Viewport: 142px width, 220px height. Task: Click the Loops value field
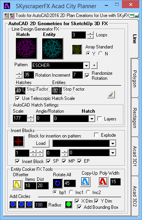point(79,35)
